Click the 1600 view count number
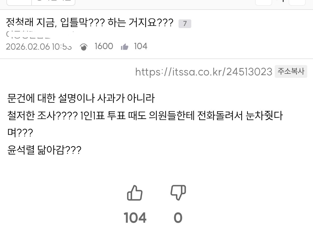This screenshot has width=313, height=234. point(104,46)
